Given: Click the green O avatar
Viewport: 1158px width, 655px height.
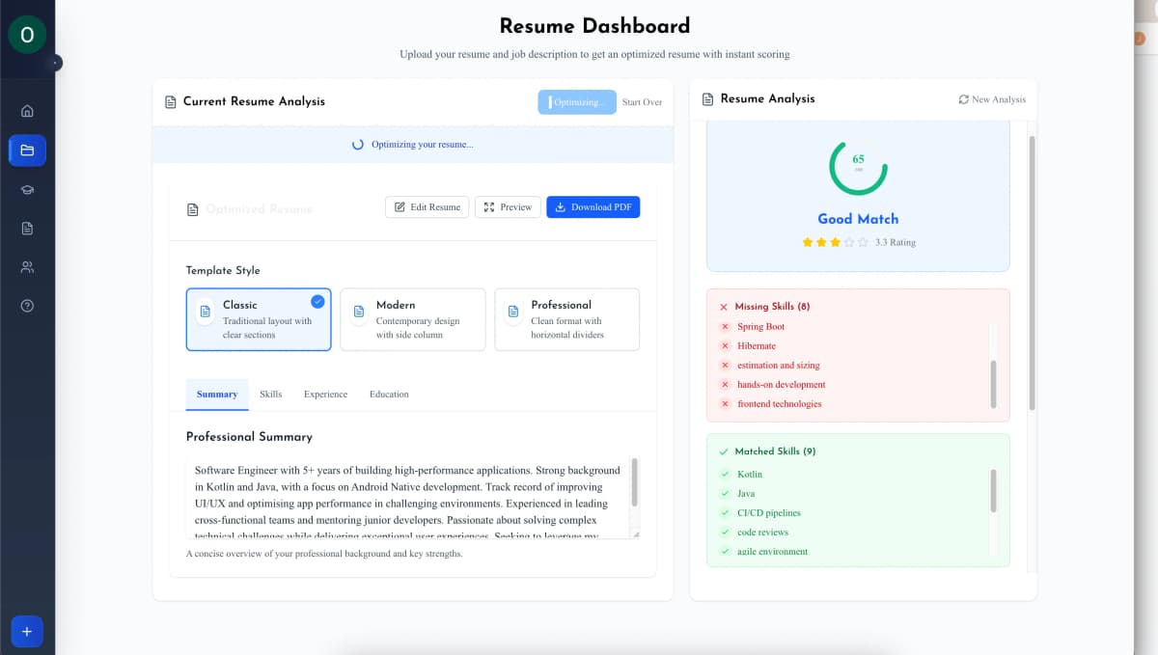Looking at the screenshot, I should [27, 35].
